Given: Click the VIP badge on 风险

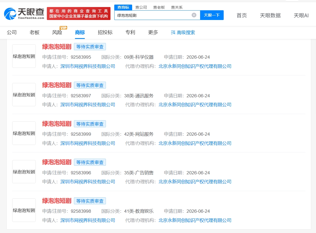Looking at the screenshot, I should tap(63, 28).
